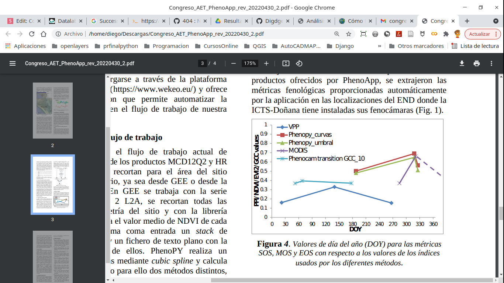The image size is (504, 283).
Task: Open the openlayers bookmark folder
Action: point(70,46)
